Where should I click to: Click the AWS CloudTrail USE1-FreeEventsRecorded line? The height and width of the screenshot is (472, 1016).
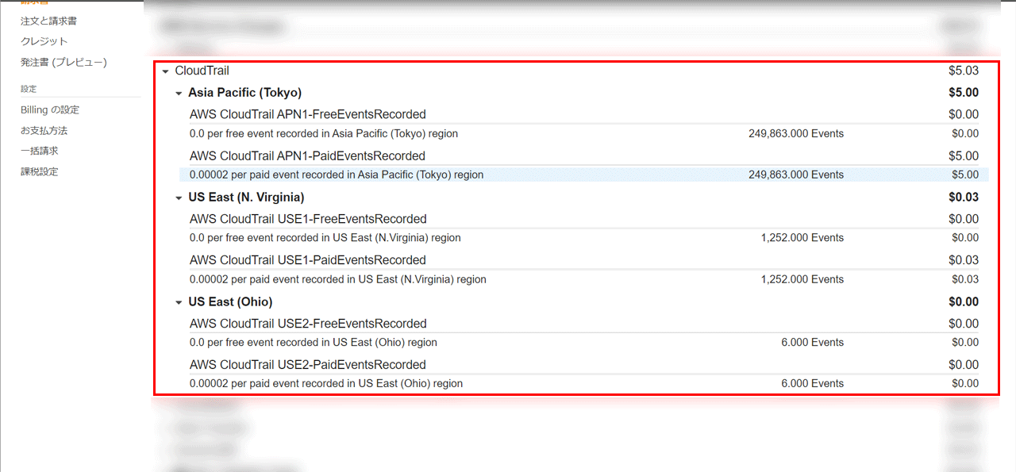coord(308,219)
